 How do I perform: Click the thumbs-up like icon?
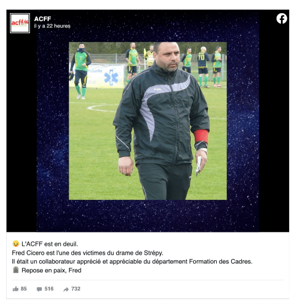(x=15, y=289)
